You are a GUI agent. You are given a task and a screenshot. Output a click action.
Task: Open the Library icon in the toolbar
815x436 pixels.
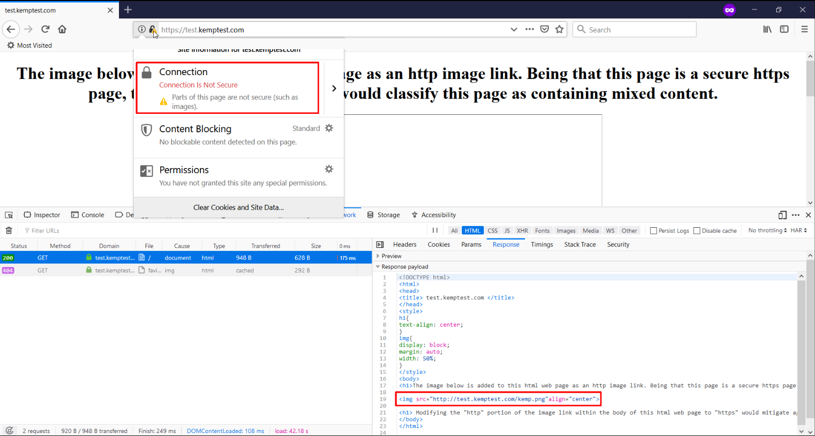768,29
